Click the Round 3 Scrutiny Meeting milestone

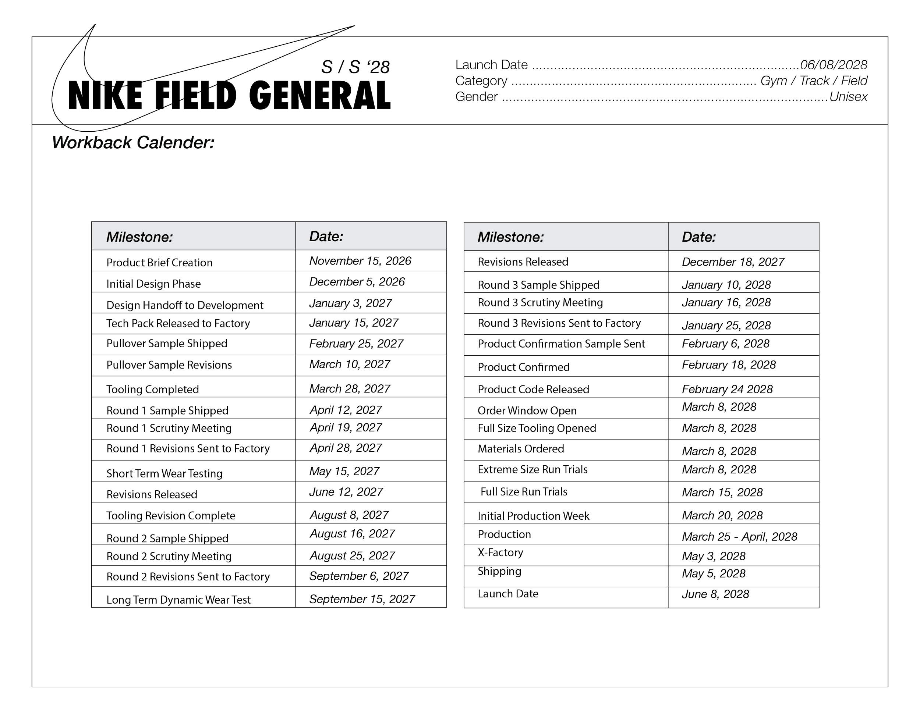(x=540, y=303)
